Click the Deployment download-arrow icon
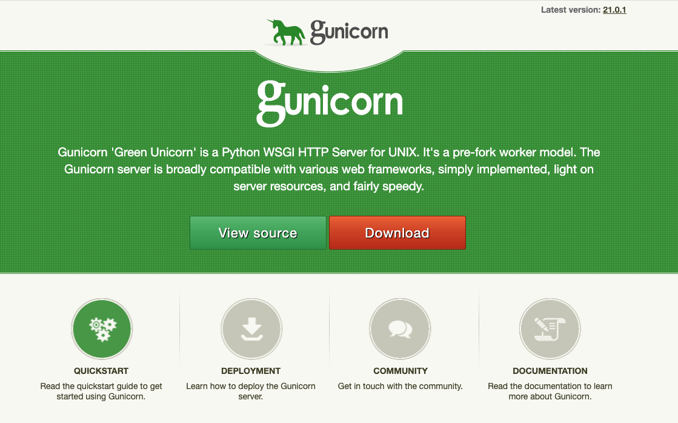 pyautogui.click(x=251, y=328)
